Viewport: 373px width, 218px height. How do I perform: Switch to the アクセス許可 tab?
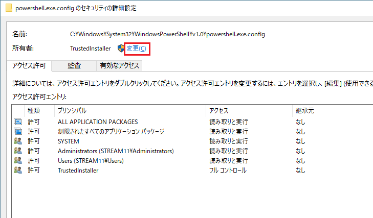(29, 66)
